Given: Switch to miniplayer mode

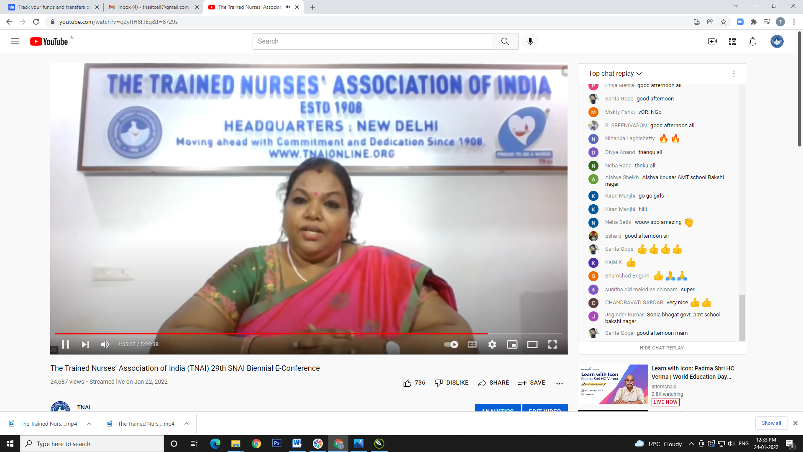Looking at the screenshot, I should point(512,344).
